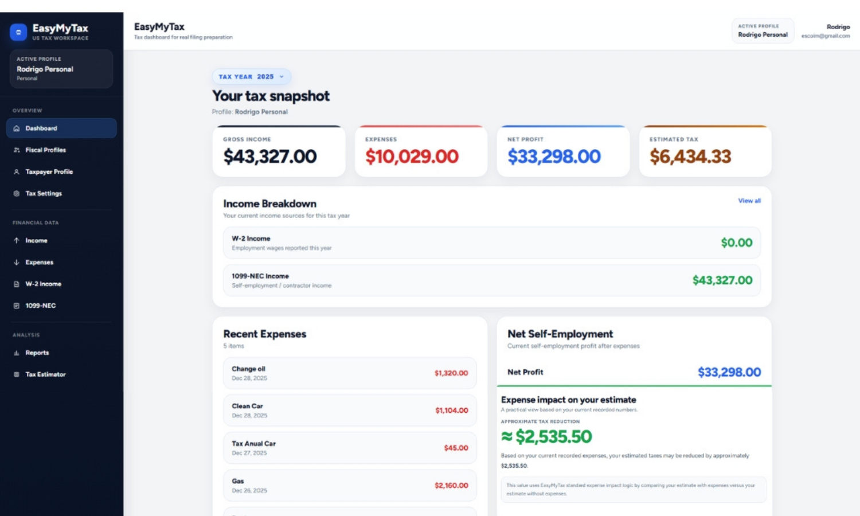
Task: Click View all in Income Breakdown
Action: pos(749,201)
